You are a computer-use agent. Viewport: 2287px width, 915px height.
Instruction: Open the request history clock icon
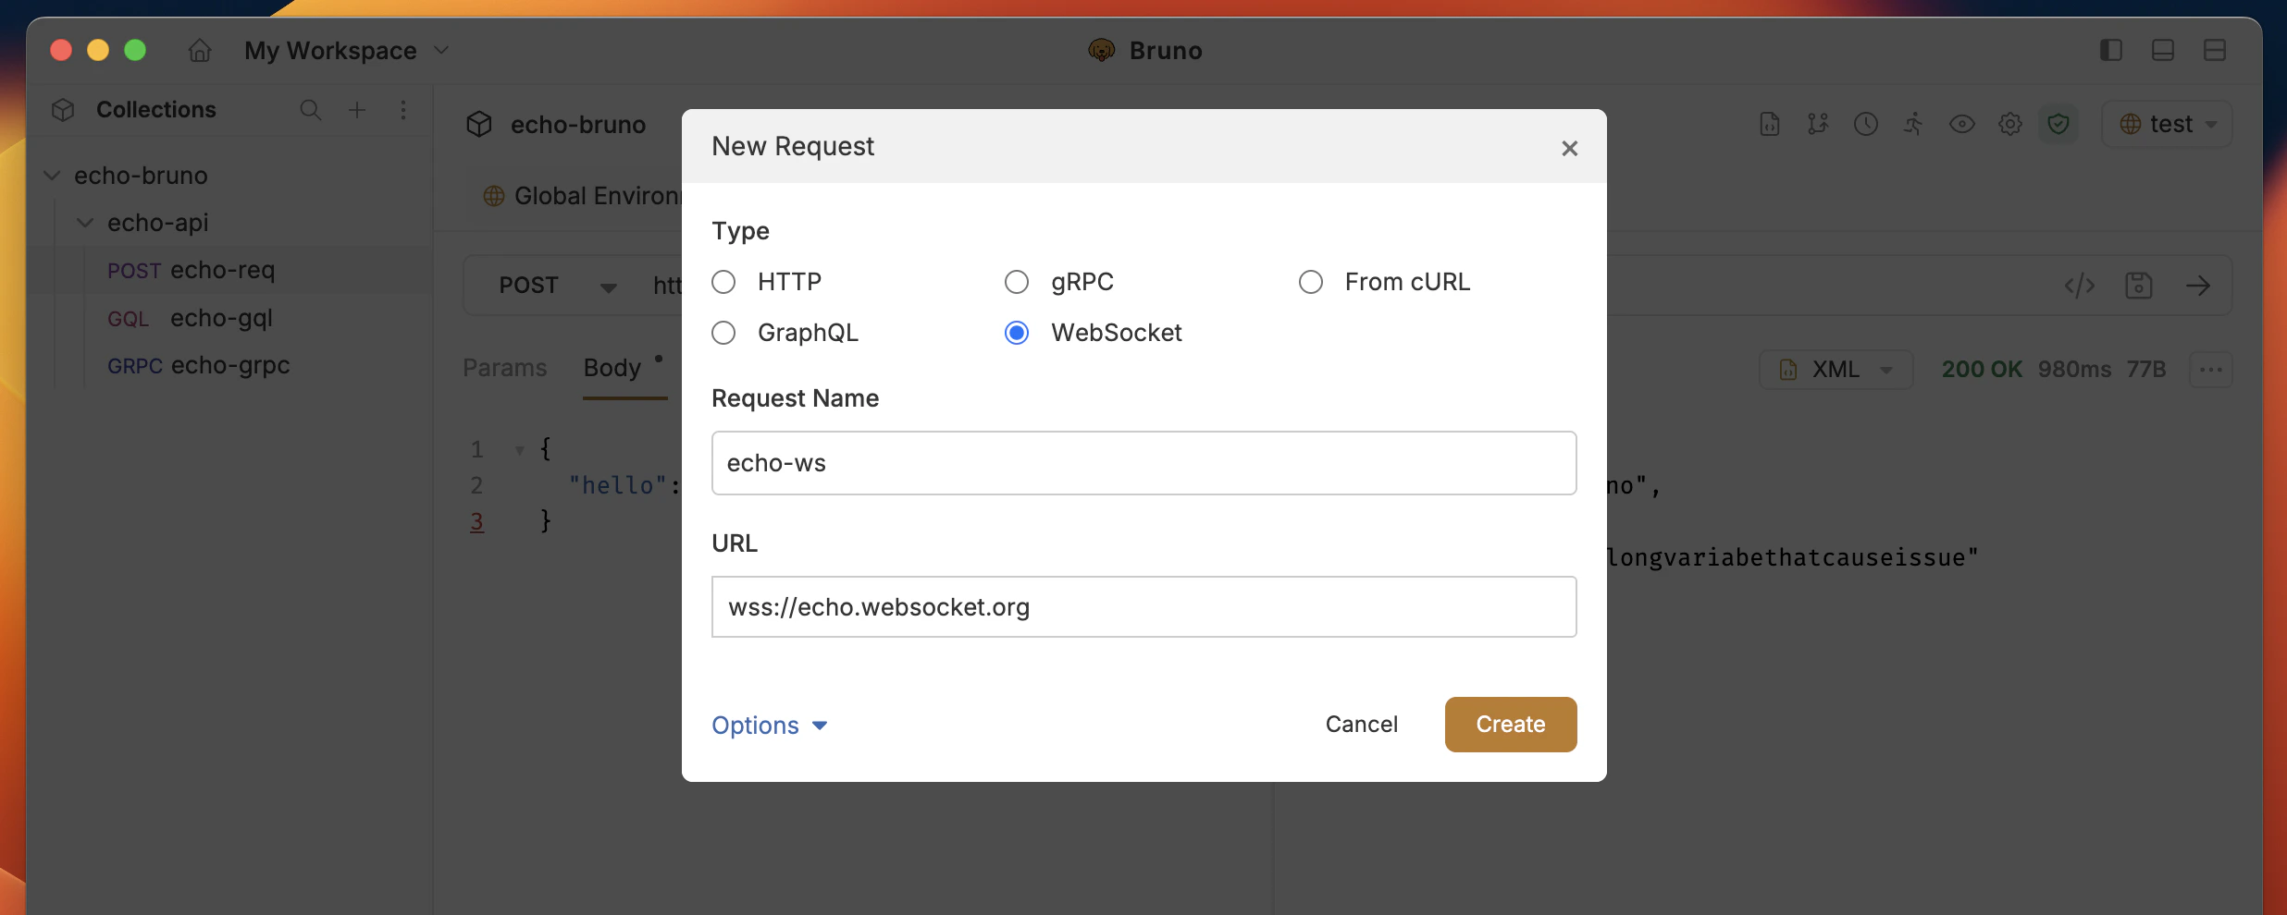pos(1866,123)
